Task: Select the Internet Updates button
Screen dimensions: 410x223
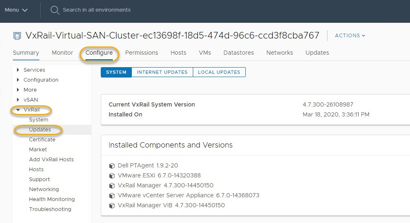Action: pos(162,72)
